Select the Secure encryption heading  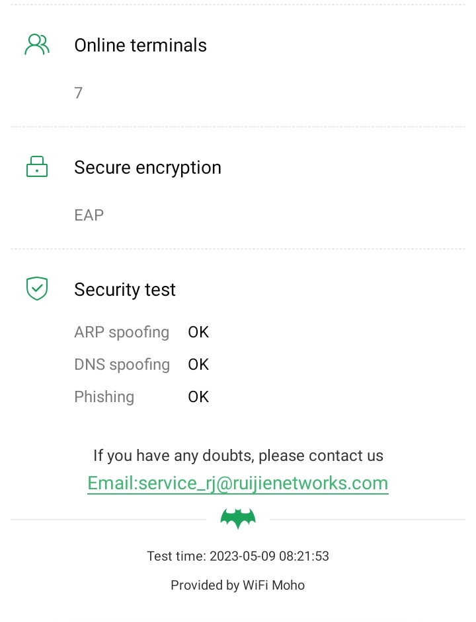147,168
